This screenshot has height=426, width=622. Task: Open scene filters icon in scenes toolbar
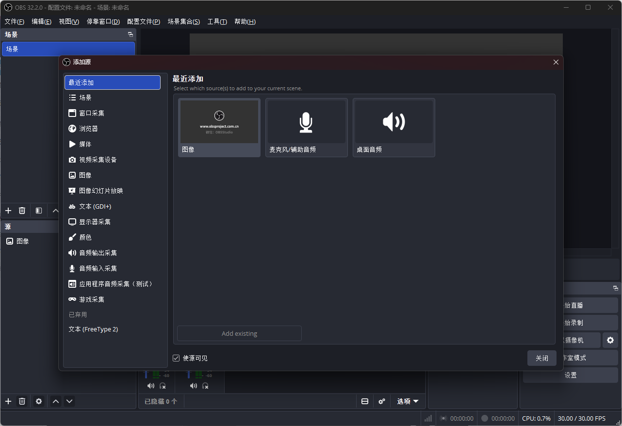click(39, 211)
